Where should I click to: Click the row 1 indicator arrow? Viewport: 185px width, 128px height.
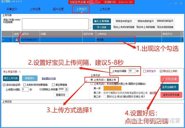[3, 40]
